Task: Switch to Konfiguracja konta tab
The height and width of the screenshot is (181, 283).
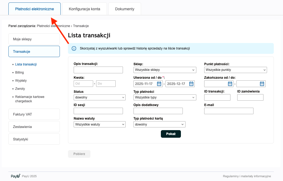Action: coord(84,9)
